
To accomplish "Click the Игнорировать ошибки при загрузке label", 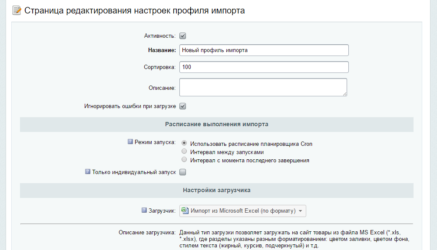I will click(130, 106).
